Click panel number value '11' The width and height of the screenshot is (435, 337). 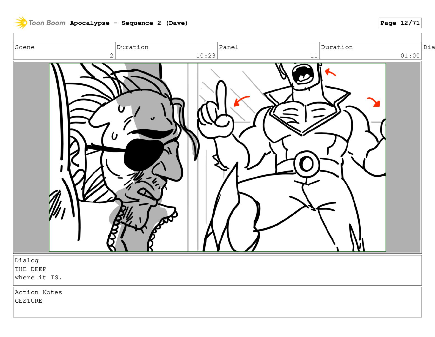tap(314, 56)
